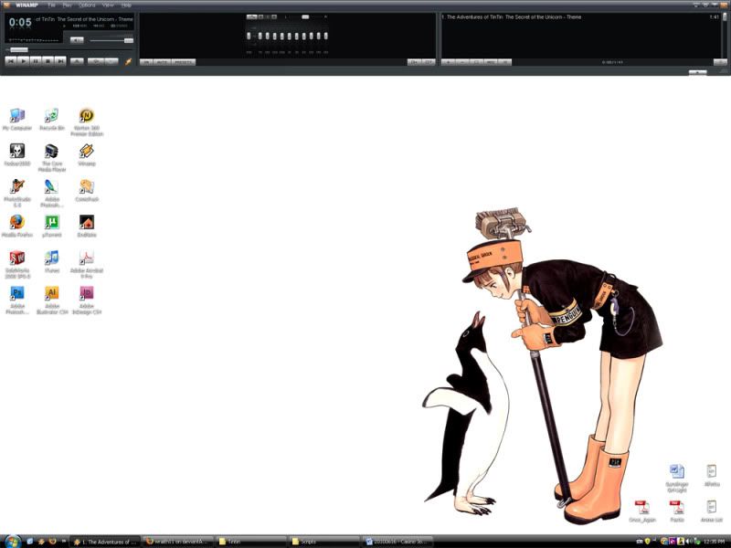Click playlist scrollbar handle
731x548 pixels.
coord(725,16)
